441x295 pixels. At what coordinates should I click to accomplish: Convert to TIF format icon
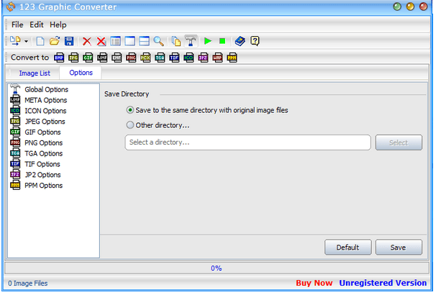click(x=174, y=58)
